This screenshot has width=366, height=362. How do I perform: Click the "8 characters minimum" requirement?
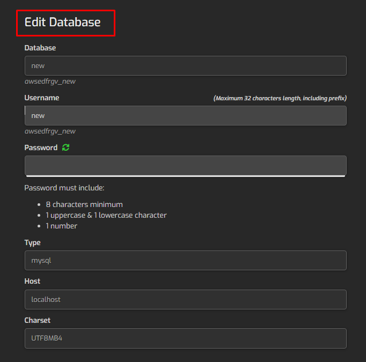[x=84, y=204]
